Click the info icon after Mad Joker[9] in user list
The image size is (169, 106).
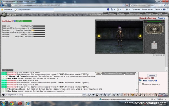(x=156, y=81)
